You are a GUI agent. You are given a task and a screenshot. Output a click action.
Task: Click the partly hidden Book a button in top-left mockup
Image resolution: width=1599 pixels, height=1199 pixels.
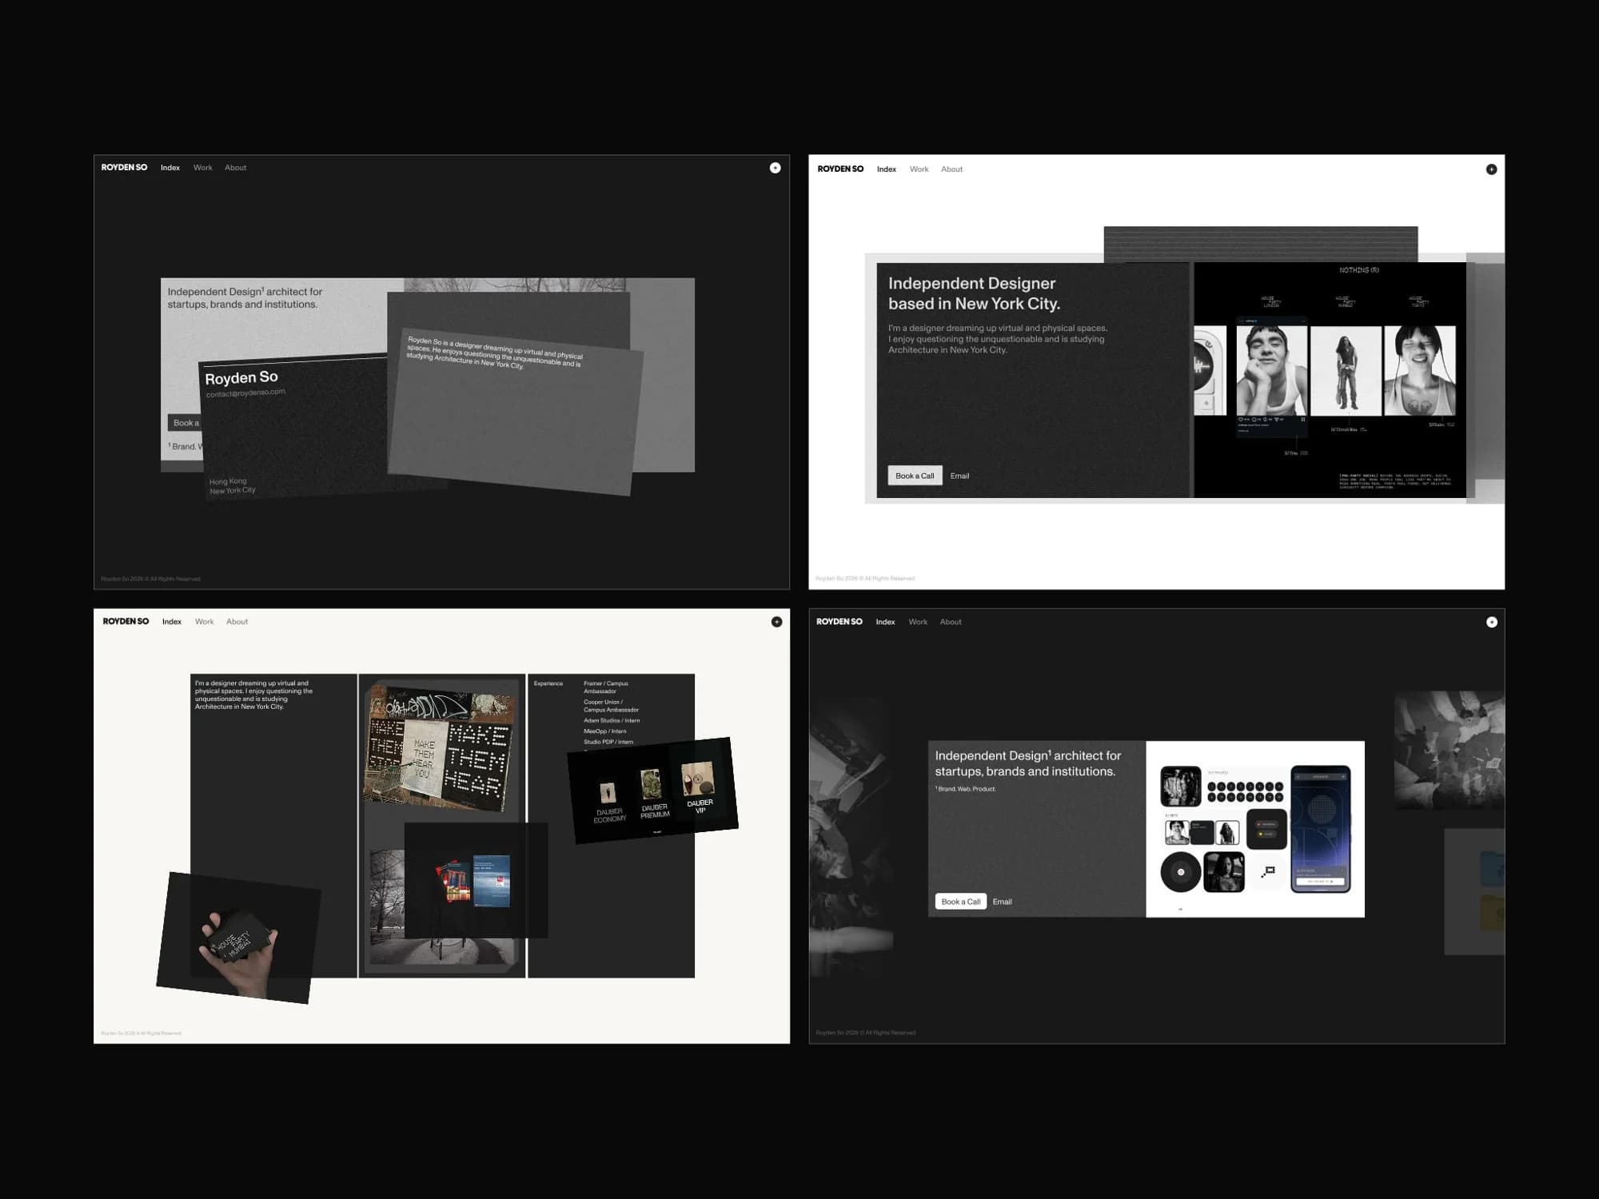[185, 423]
